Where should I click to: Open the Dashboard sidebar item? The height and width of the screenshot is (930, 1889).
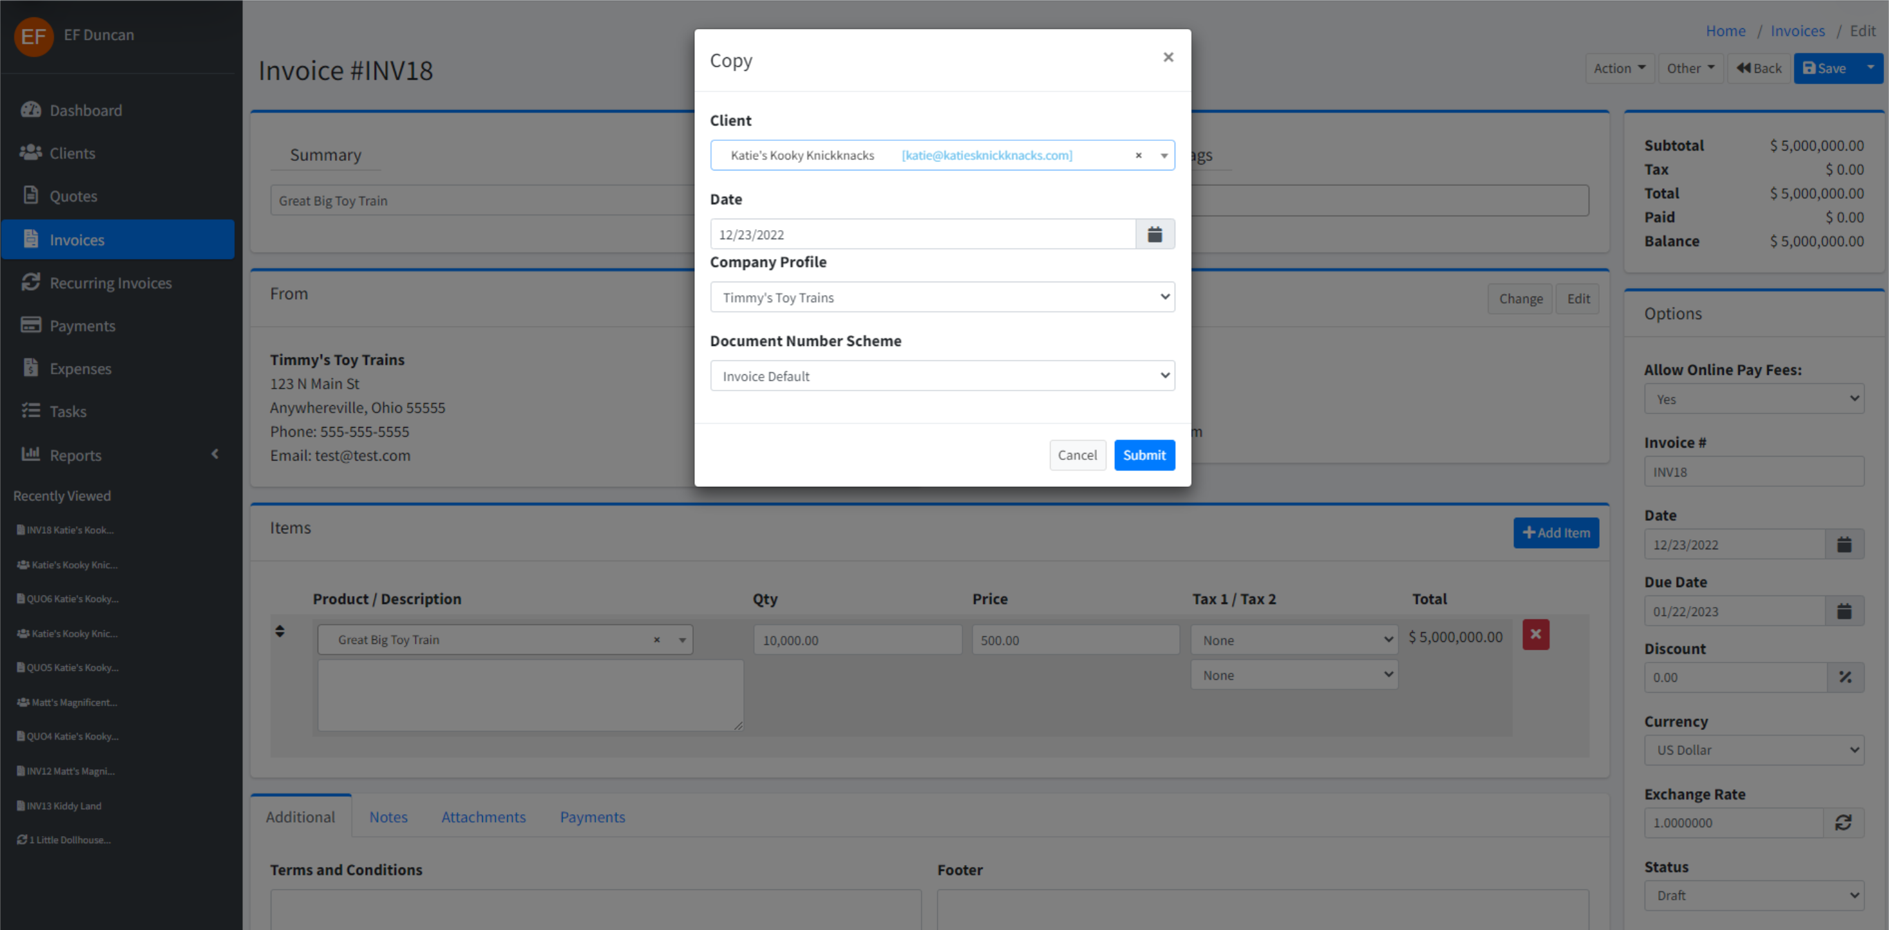(x=85, y=110)
